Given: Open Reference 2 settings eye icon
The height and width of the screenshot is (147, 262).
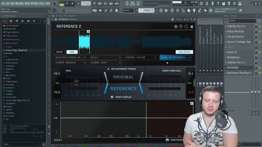Looking at the screenshot, I should 176,27.
